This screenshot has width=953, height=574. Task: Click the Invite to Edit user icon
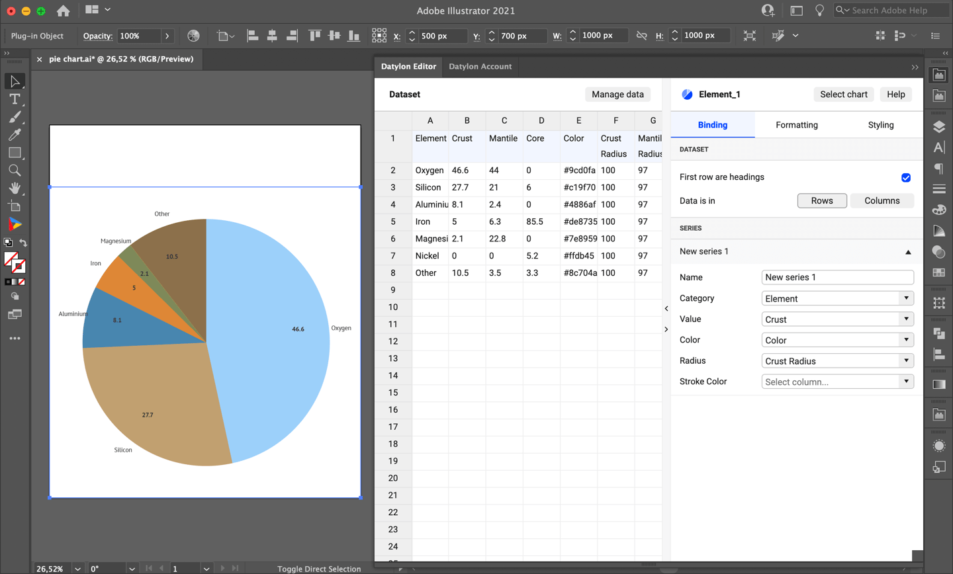point(768,11)
